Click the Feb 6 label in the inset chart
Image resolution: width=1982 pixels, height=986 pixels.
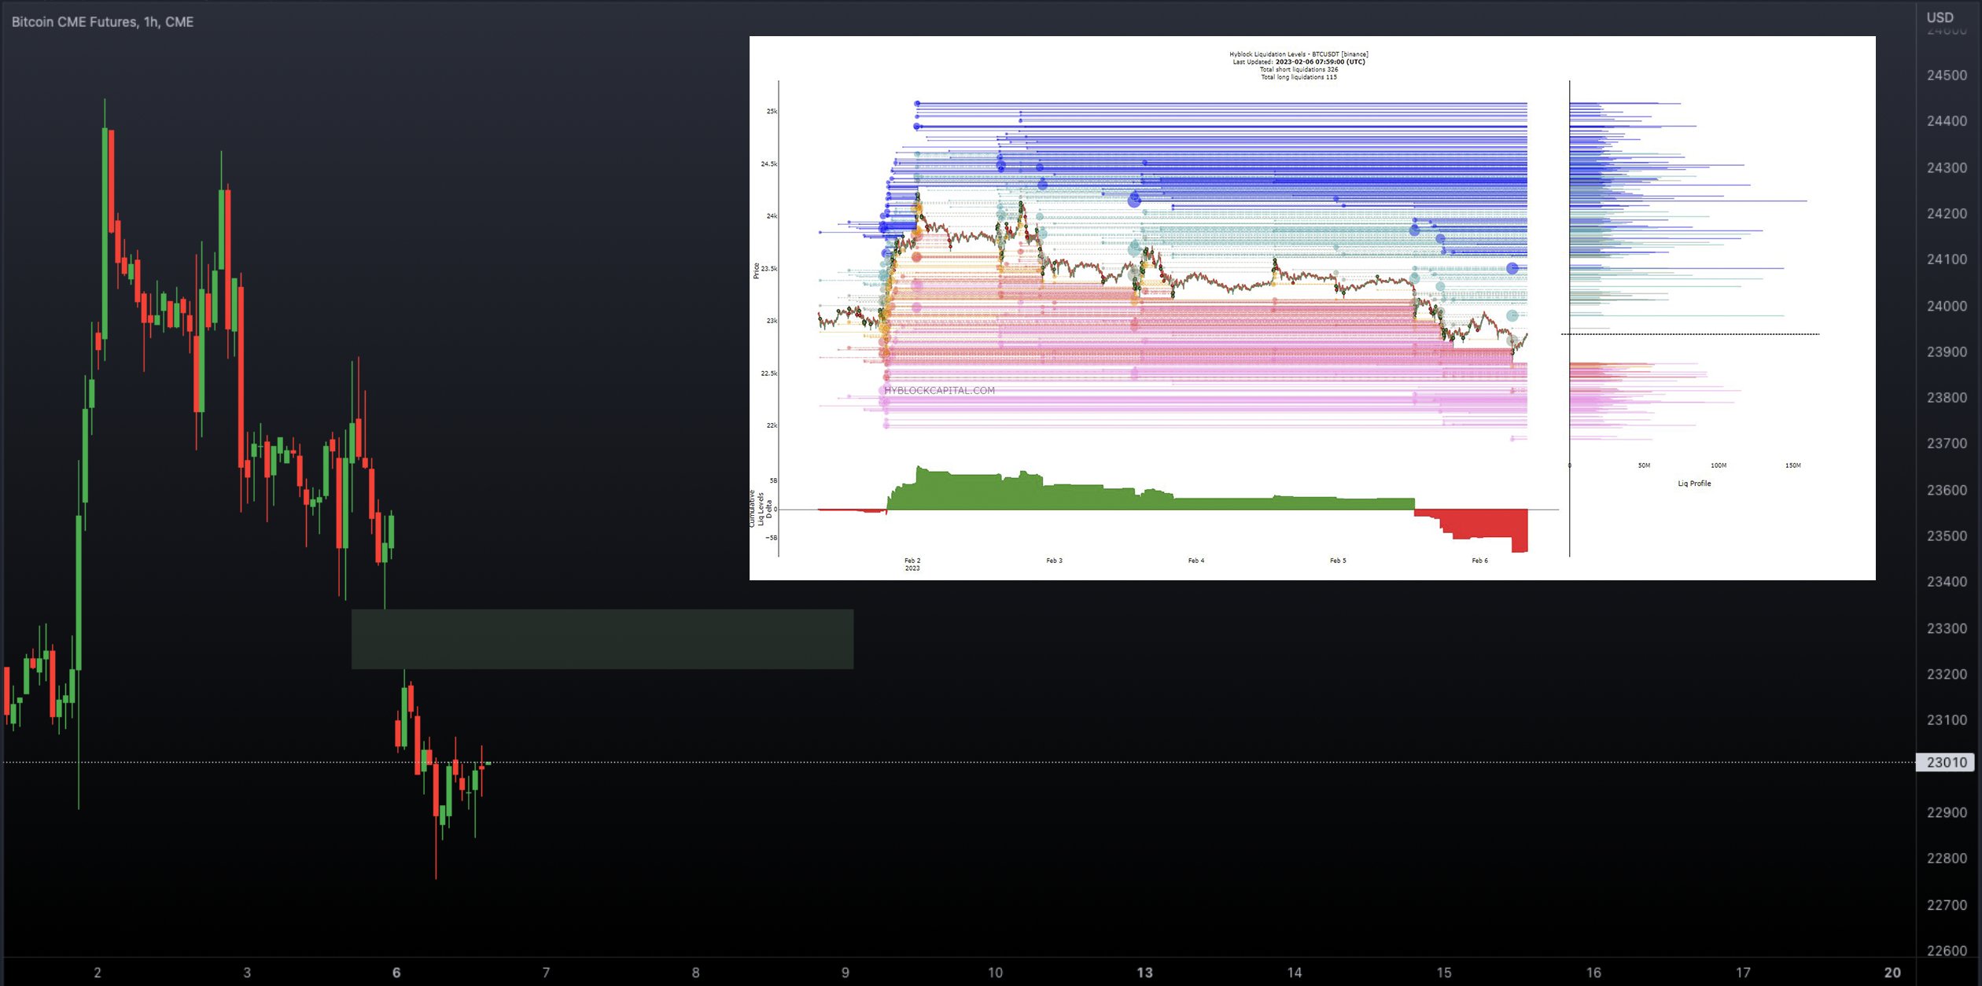coord(1479,561)
